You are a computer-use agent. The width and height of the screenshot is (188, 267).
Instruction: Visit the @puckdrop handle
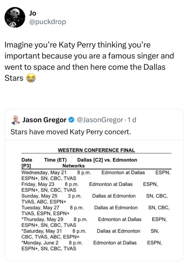[x=47, y=22]
